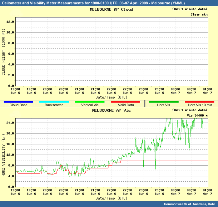
Task: Click the 'Vis 34460 m' reading
Action: pyautogui.click(x=197, y=116)
